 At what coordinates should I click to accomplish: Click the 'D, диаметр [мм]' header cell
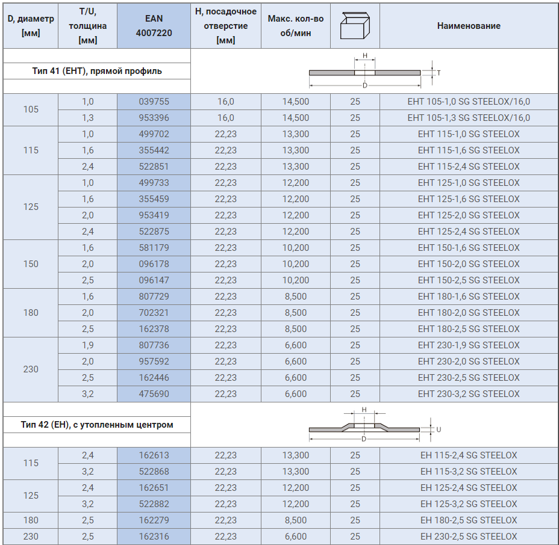(31, 26)
